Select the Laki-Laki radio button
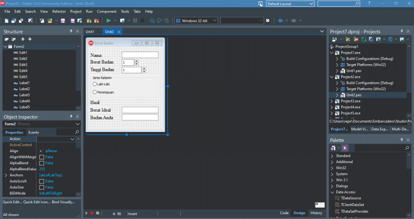 click(x=95, y=84)
